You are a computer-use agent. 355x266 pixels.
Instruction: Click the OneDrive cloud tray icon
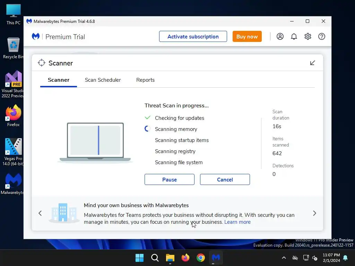295,258
